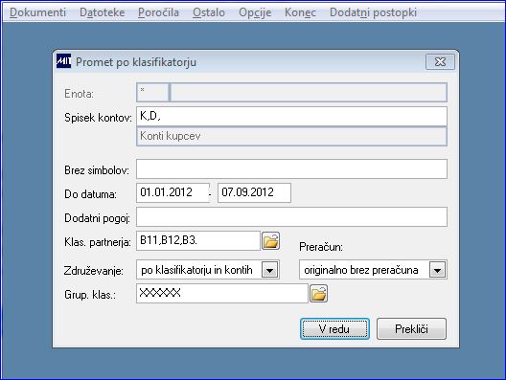Confirm with the V redu button
This screenshot has height=380, width=506.
click(334, 328)
